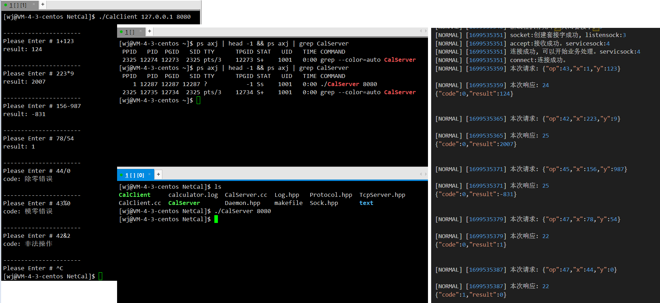660x303 pixels.
Task: Click 'Sock.hpp' in the ls output
Action: coord(324,203)
